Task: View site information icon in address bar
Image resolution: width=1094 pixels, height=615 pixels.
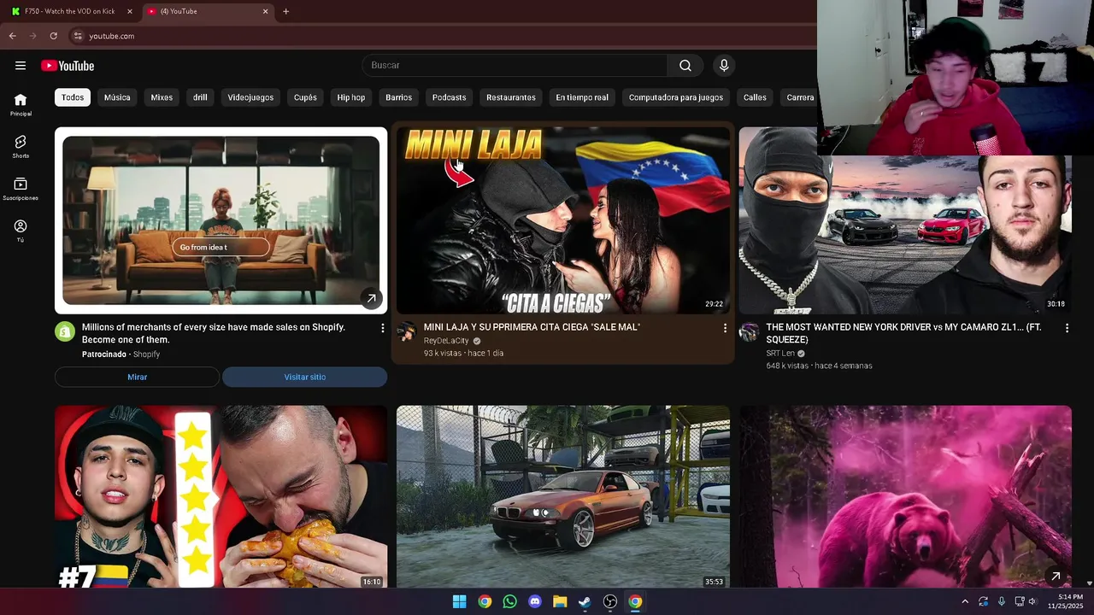Action: 78,36
